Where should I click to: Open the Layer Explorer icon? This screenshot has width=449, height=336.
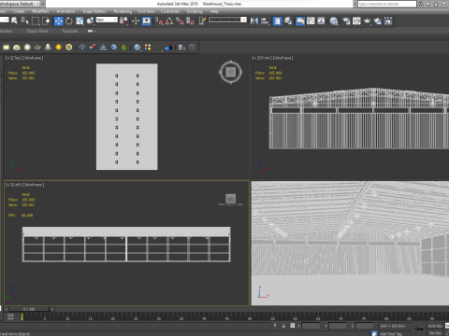[288, 21]
